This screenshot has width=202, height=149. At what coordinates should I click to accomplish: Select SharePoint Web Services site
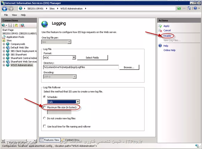pos(24,62)
